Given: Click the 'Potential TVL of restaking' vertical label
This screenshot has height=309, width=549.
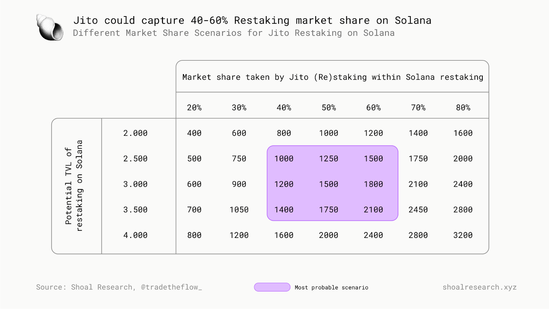Looking at the screenshot, I should [x=74, y=186].
